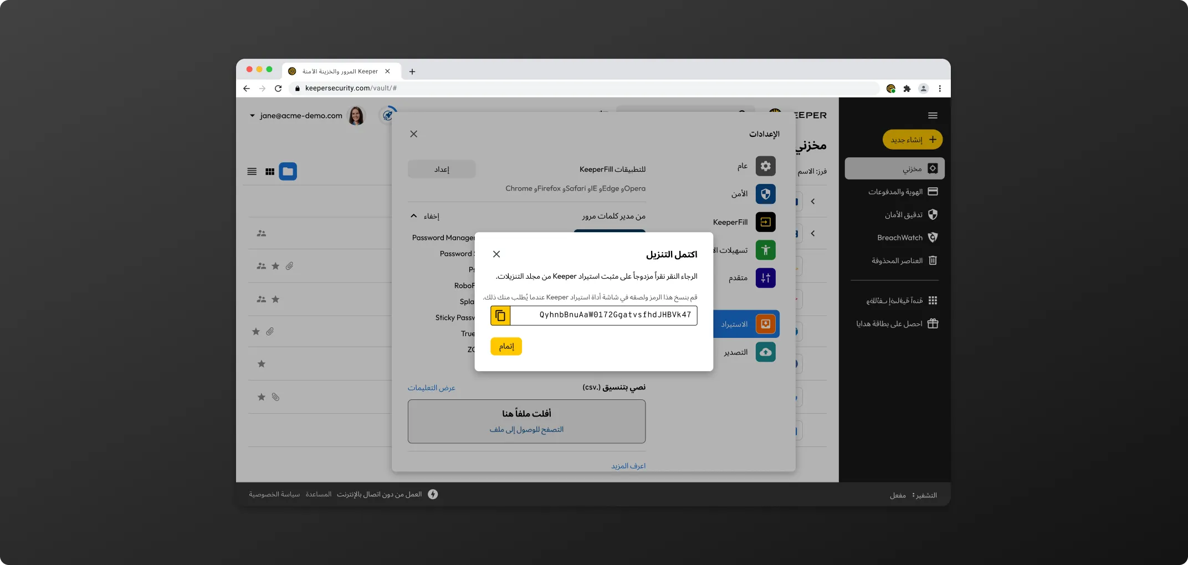
Task: Toggle the sidebar hamburger menu
Action: [x=933, y=116]
